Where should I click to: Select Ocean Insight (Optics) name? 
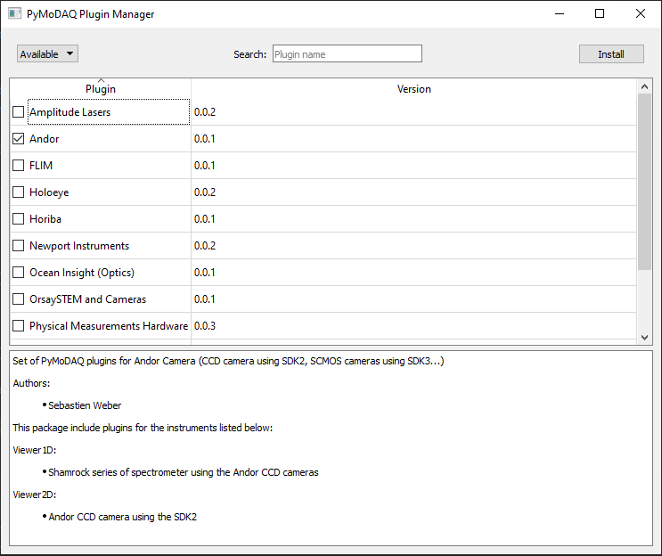coord(82,273)
